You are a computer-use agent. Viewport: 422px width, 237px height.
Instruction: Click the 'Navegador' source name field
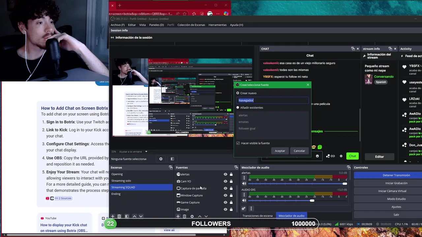(273, 100)
